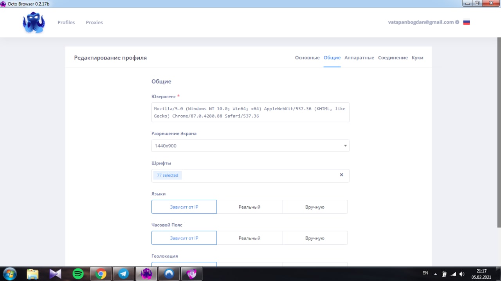Viewport: 501px width, 281px height.
Task: Open account settings gear icon
Action: pos(457,22)
